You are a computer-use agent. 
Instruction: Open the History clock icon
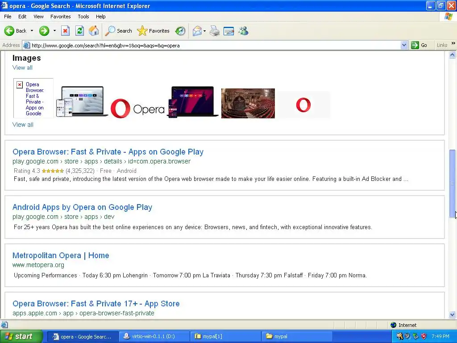(x=180, y=31)
